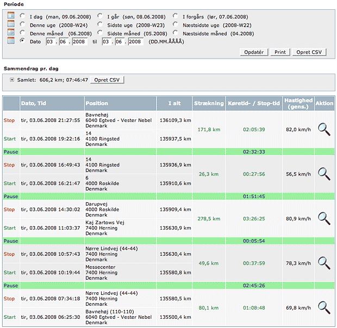Select the Dato radio button

tap(22, 41)
